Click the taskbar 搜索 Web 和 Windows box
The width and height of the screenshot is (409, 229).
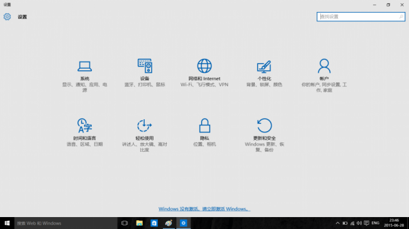click(x=65, y=223)
